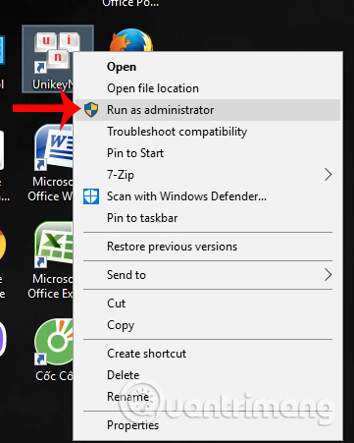
Task: Expand the 7-Zip submenu arrow
Action: tap(329, 175)
